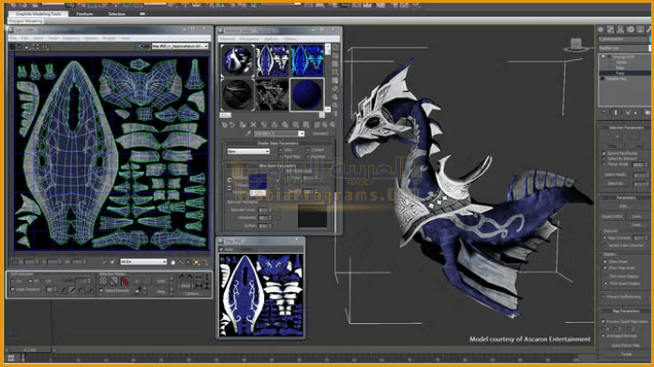Select the Face sub-object mode in Edit UVWs
Screen dimensions: 654x367
[125, 281]
